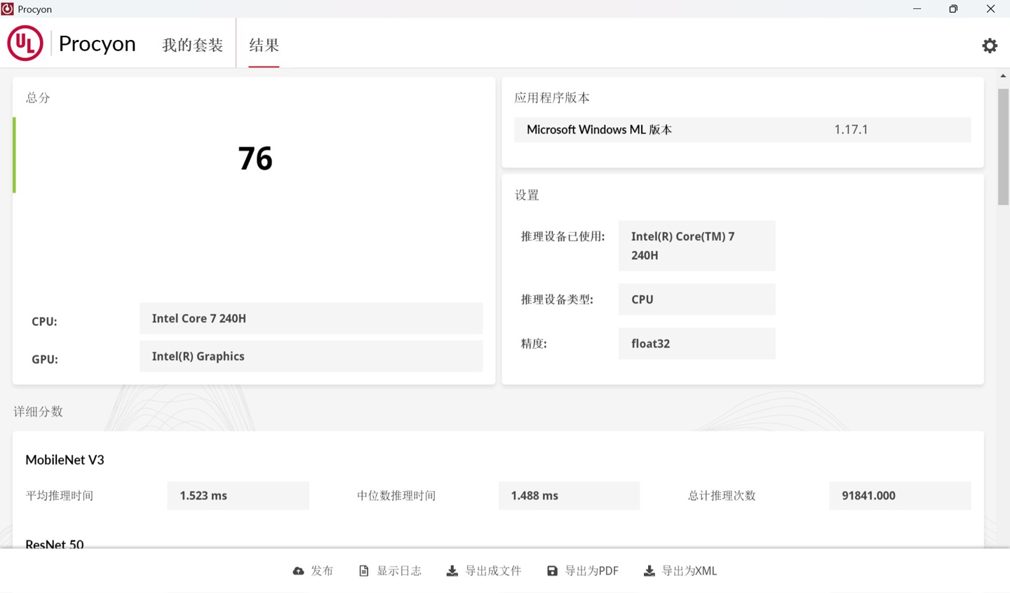This screenshot has height=593, width=1010.
Task: Click the Intel(R) Graphics GPU field
Action: (x=311, y=356)
